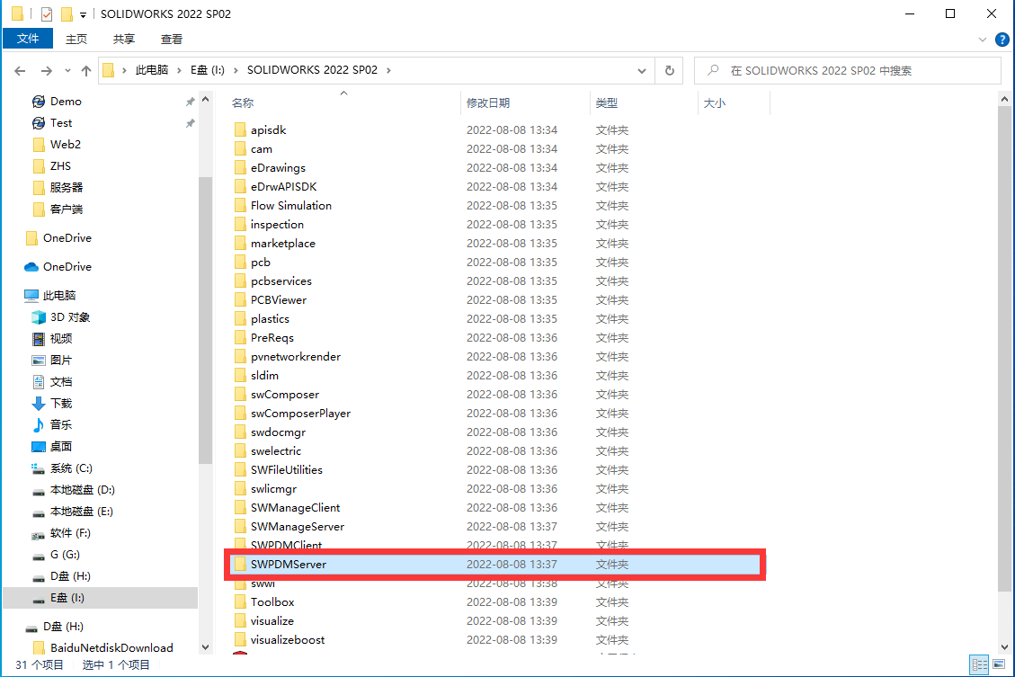Open 3D 对象 in navigation pane
This screenshot has width=1015, height=677.
coord(70,317)
